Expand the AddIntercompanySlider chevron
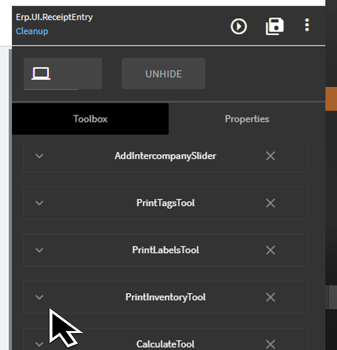The image size is (337, 350). (39, 156)
